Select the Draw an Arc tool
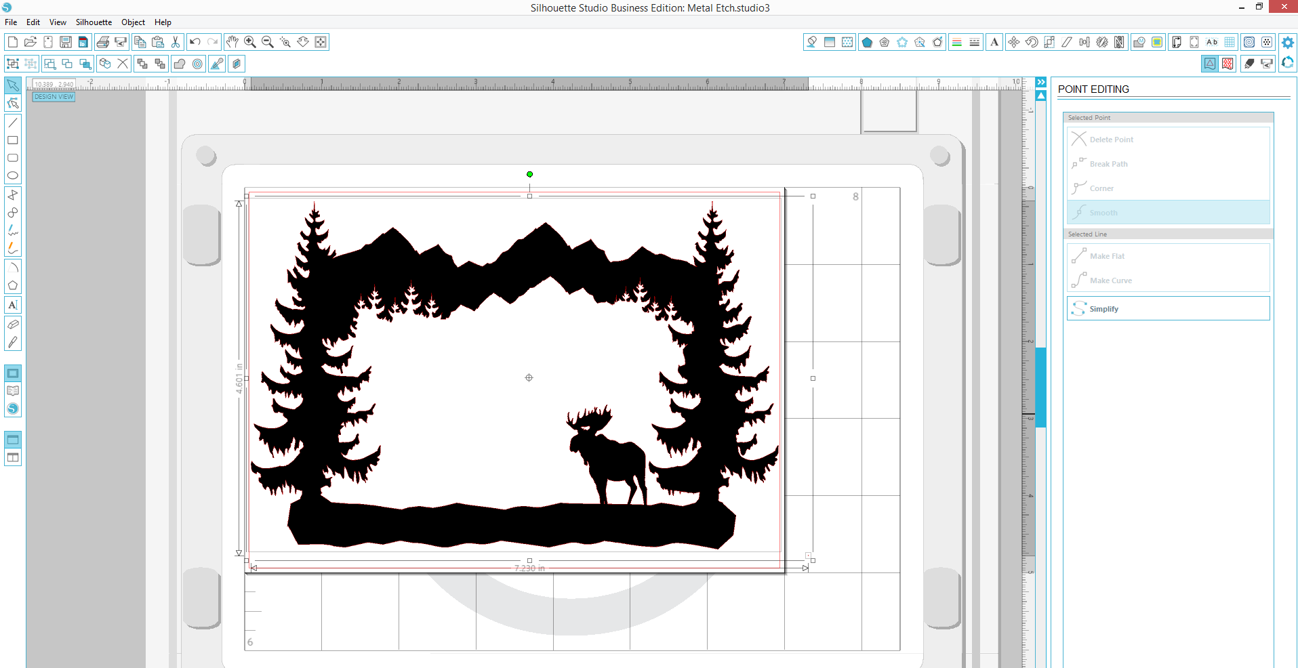This screenshot has height=668, width=1298. click(x=13, y=268)
